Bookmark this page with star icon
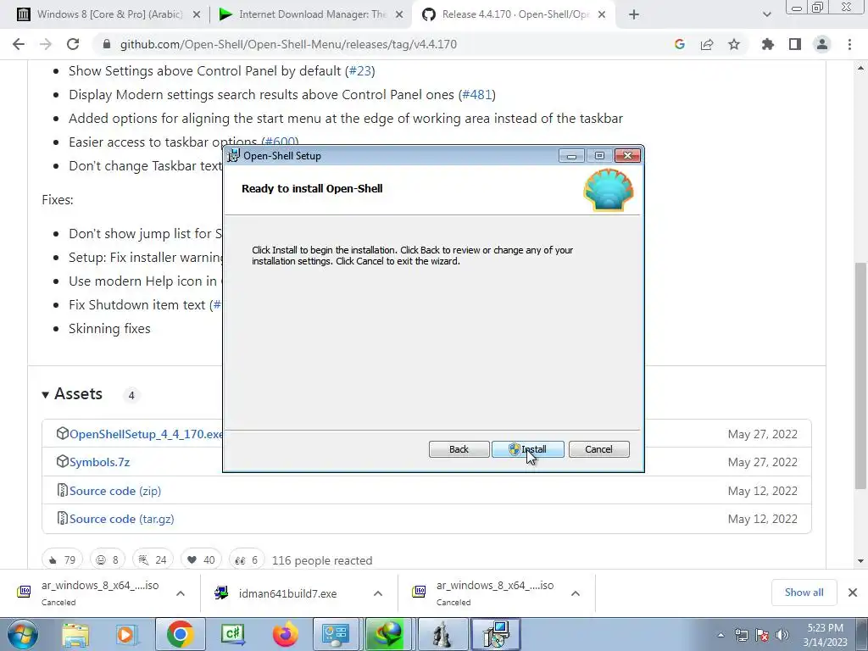 click(x=734, y=44)
